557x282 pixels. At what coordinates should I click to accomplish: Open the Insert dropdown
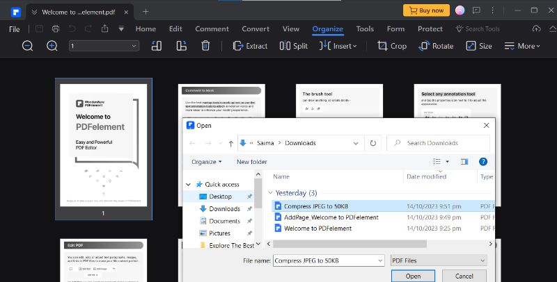coord(338,46)
